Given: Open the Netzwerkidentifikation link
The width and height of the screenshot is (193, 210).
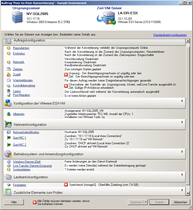Looking at the screenshot, I should pyautogui.click(x=26, y=132).
